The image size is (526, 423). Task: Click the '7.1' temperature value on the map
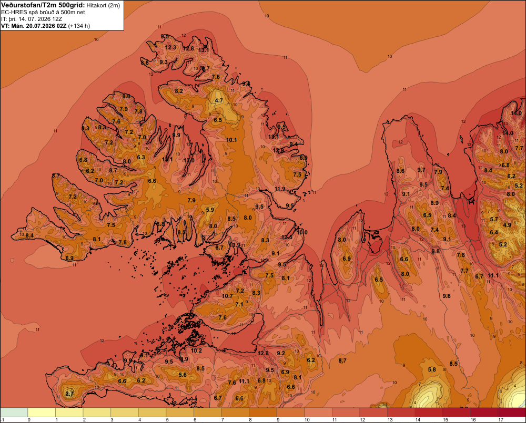pos(239,304)
